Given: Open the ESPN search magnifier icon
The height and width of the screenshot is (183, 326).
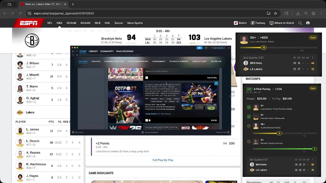Looking at the screenshot, I should [300, 23].
